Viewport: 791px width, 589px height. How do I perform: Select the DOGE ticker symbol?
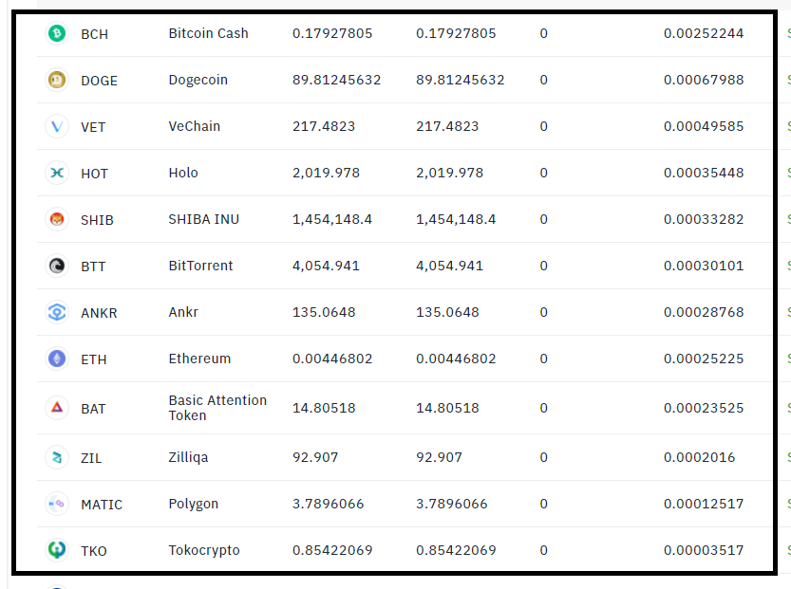(x=100, y=81)
